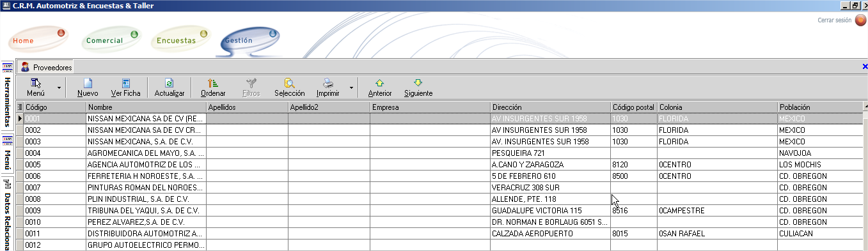This screenshot has height=251, width=868.
Task: Select the Proveedores tab
Action: click(46, 66)
